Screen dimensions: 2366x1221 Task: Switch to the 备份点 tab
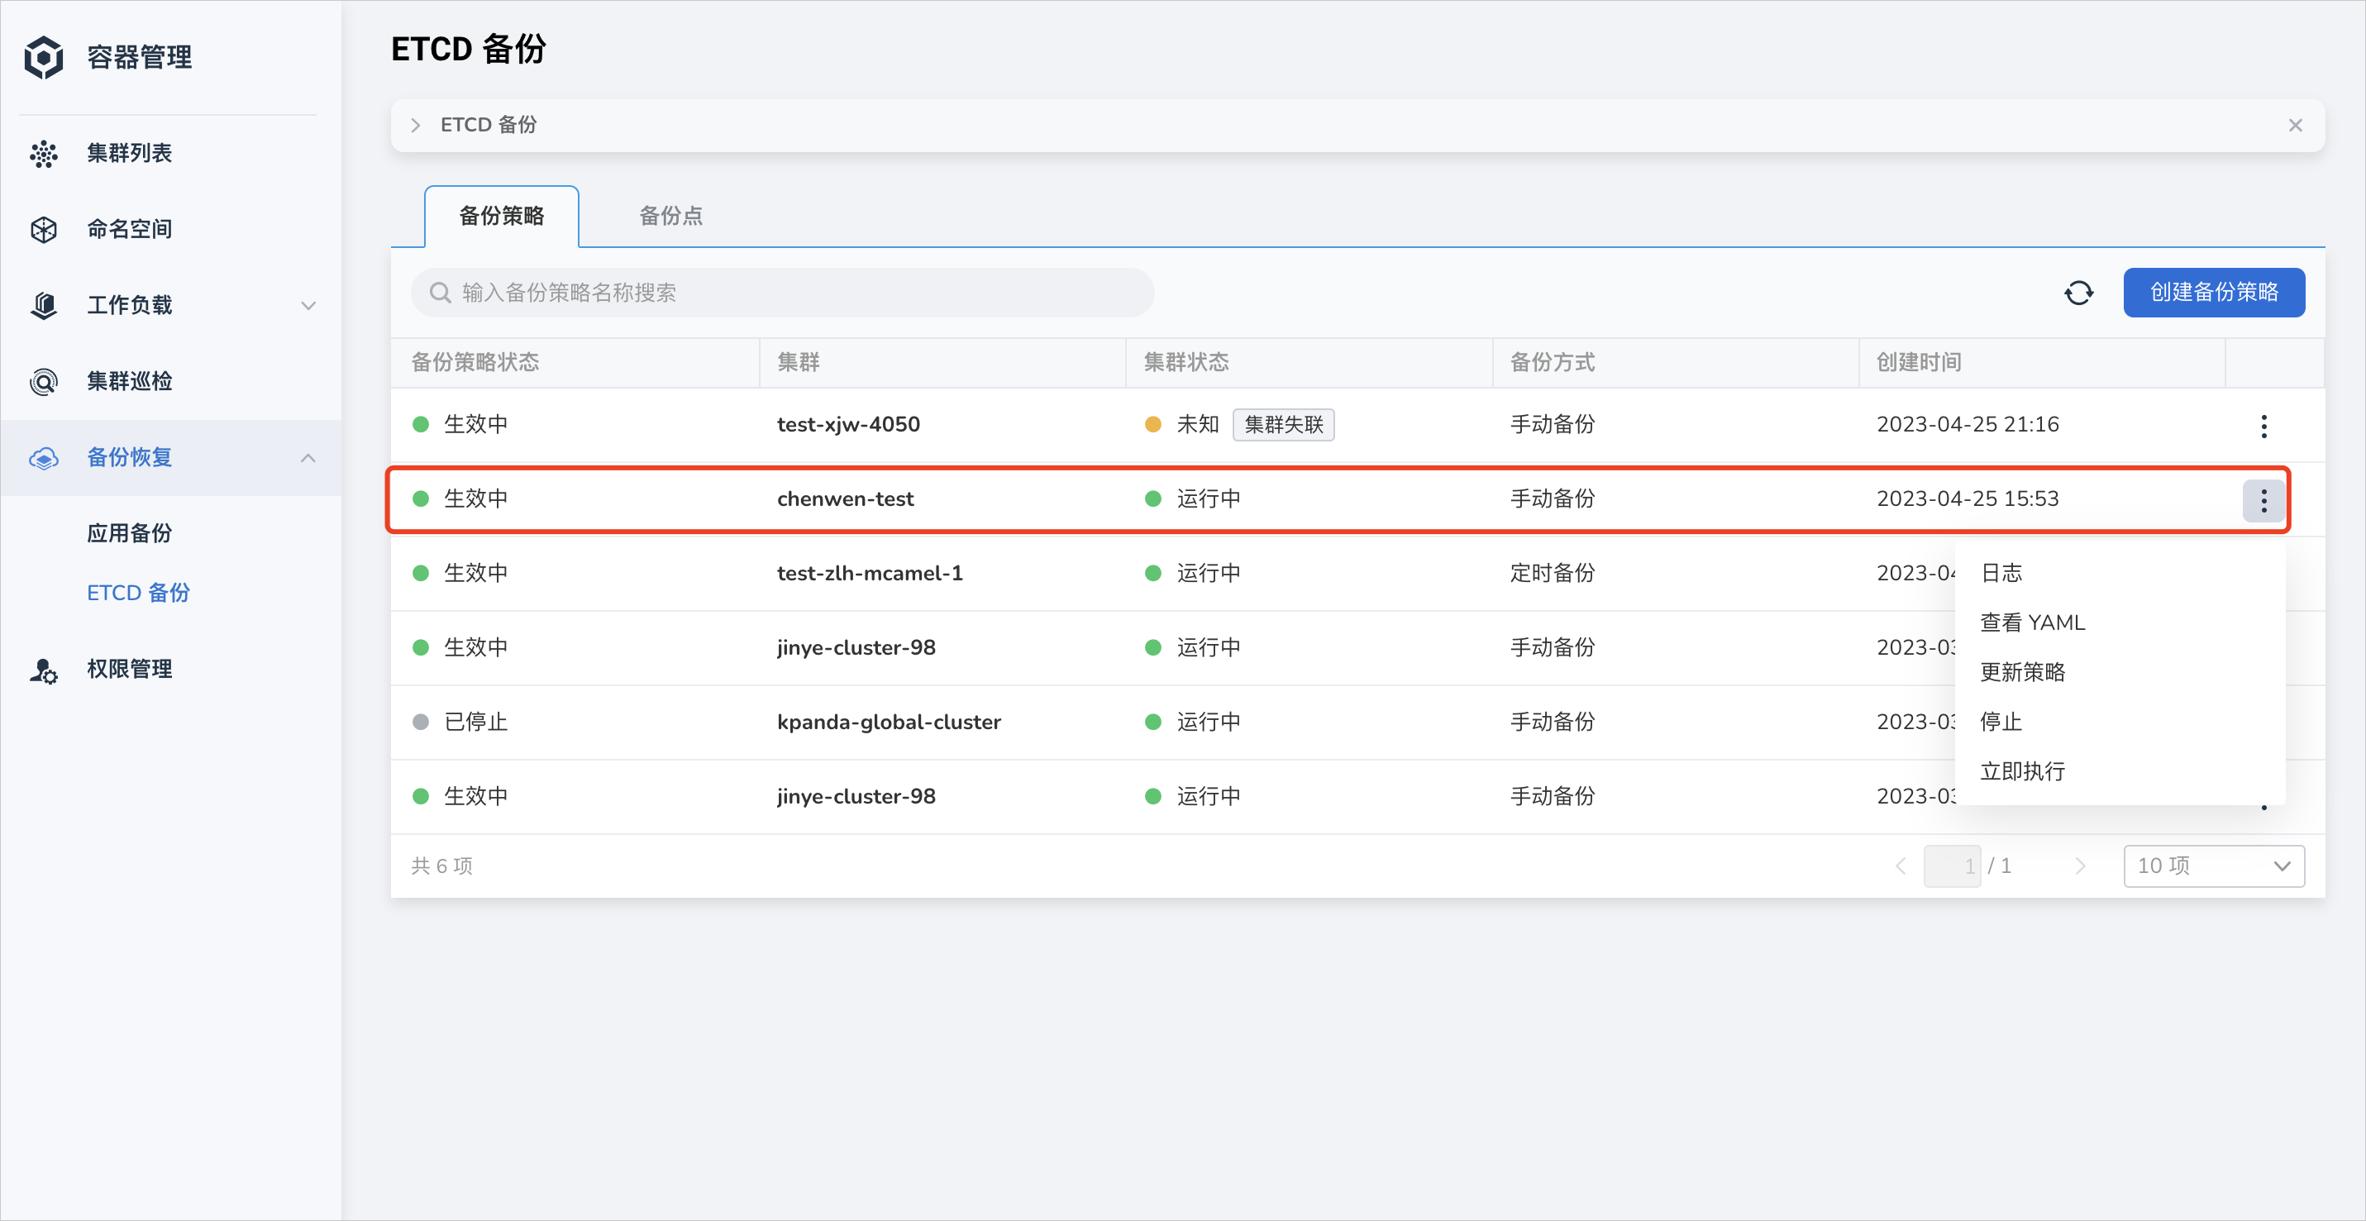pos(670,216)
